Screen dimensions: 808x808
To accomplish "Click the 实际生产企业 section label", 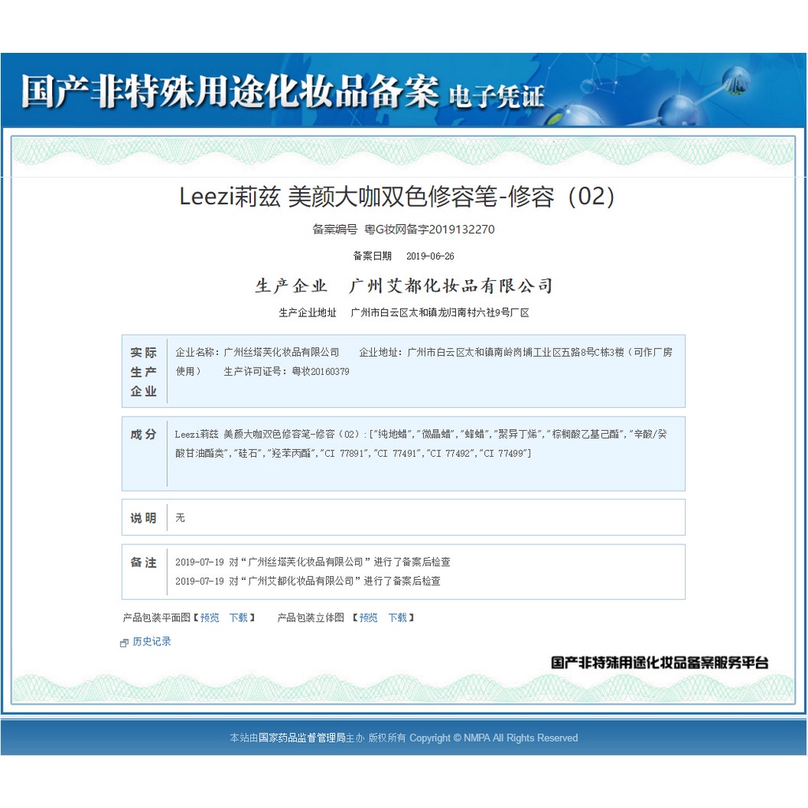I will tap(144, 372).
